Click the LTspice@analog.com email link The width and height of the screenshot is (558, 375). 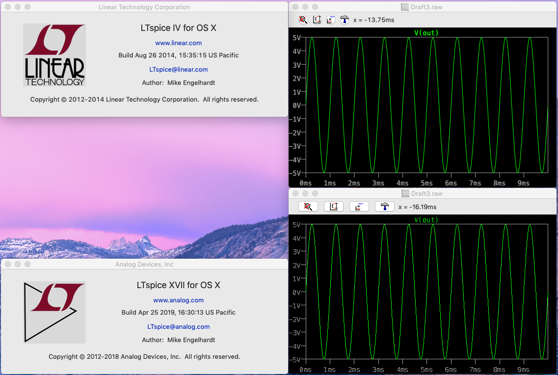click(178, 326)
